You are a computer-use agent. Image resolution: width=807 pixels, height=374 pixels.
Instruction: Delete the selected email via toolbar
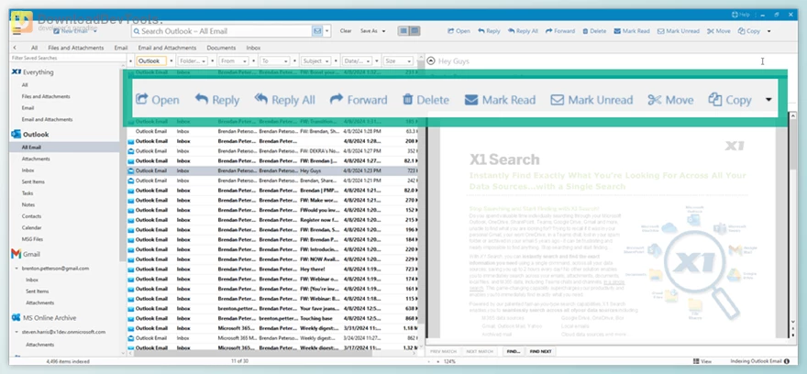pos(594,31)
